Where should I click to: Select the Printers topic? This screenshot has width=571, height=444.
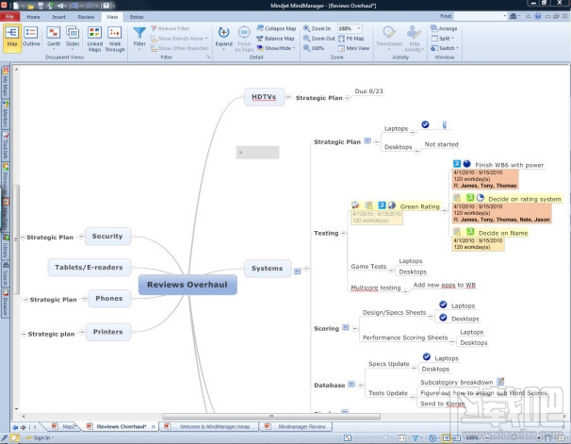pyautogui.click(x=107, y=332)
